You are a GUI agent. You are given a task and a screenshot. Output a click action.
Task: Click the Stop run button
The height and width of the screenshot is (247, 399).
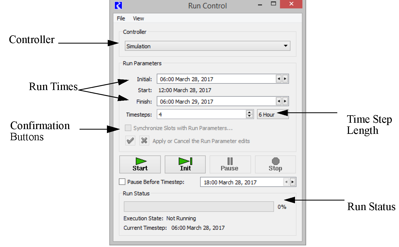pos(275,164)
